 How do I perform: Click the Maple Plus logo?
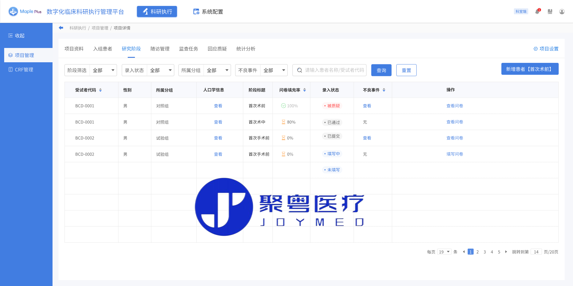25,12
